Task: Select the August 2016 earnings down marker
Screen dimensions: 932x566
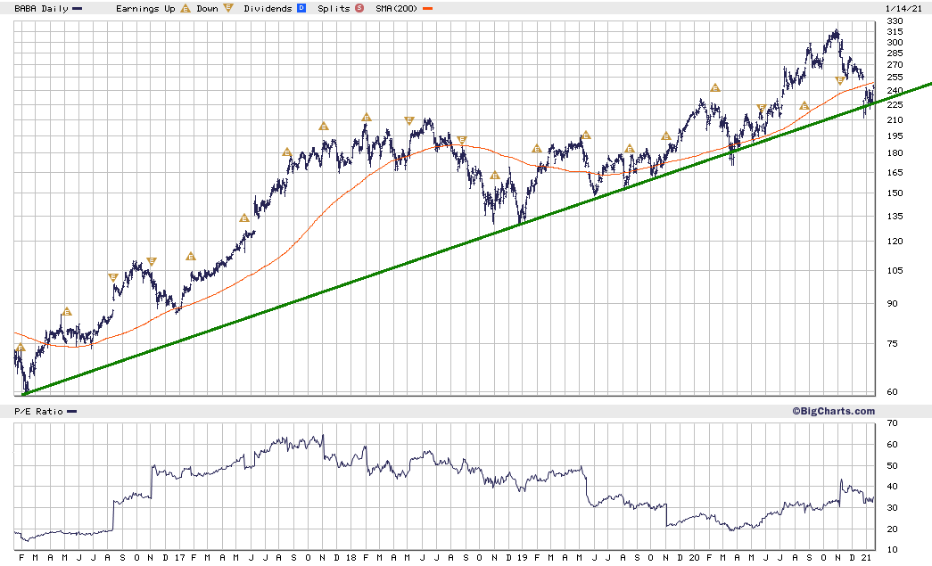Action: (113, 277)
